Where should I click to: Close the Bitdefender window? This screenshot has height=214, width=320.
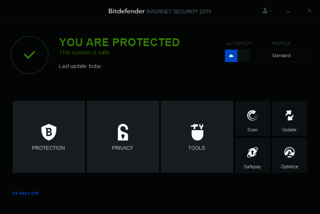(308, 11)
